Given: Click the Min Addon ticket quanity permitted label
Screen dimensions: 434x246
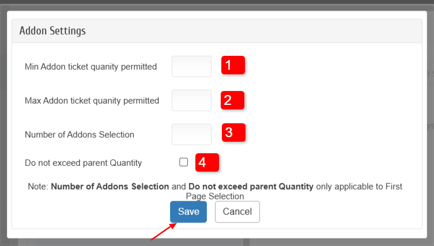Looking at the screenshot, I should [x=90, y=67].
